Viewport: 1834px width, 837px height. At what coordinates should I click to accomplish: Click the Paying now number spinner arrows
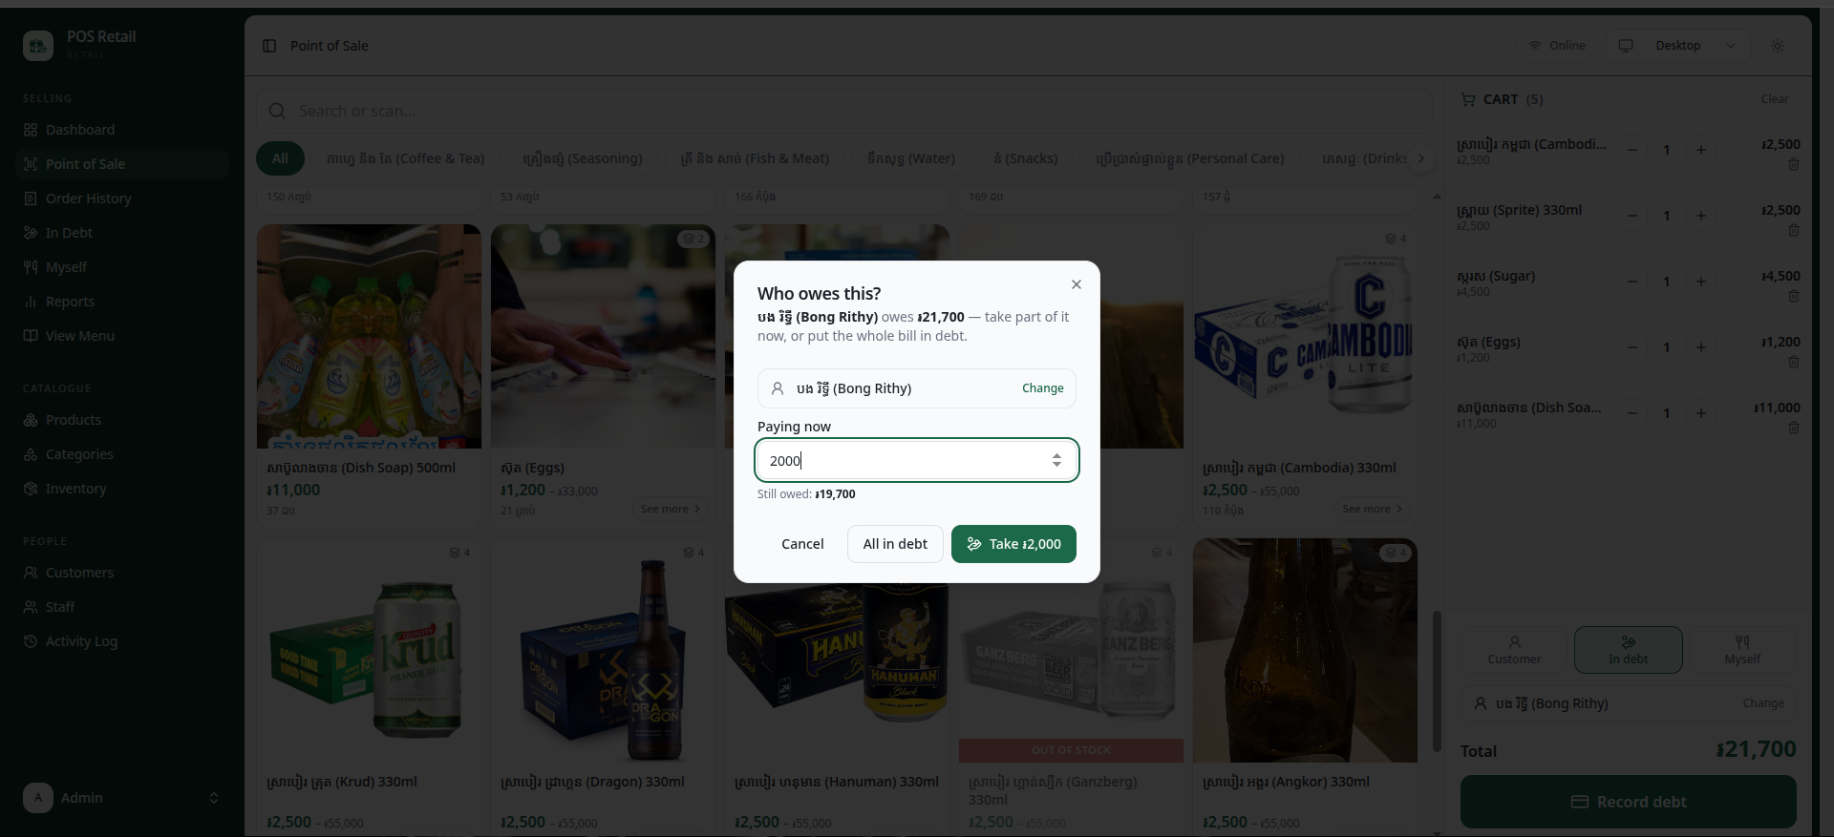pyautogui.click(x=1056, y=460)
